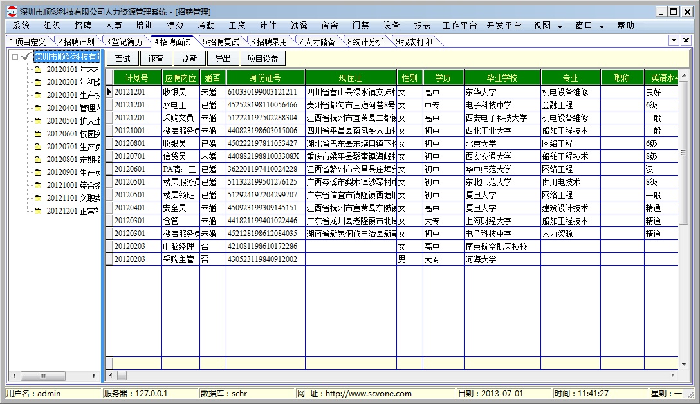Switch to 2.招聘计划 tab
Screen dimensions: 700x404
[77, 42]
